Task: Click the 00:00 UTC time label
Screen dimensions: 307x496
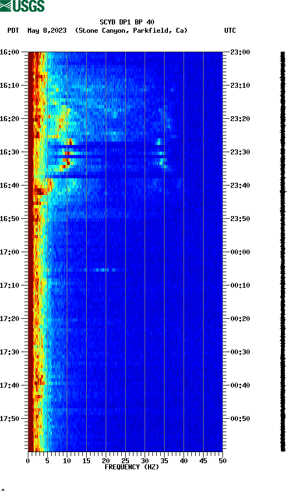Action: tap(240, 252)
